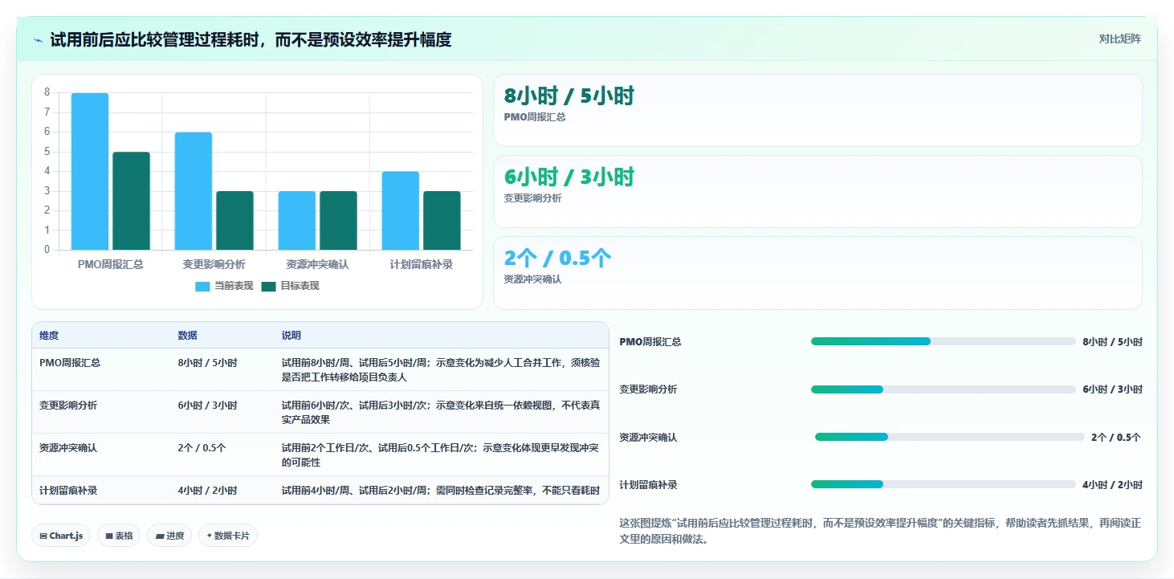Click the 进度 chip at the bottom

[x=169, y=536]
